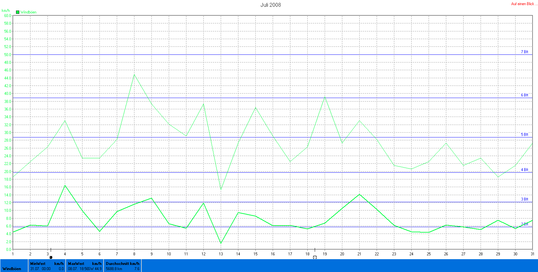Click the '44.0' y-axis value

[8, 78]
